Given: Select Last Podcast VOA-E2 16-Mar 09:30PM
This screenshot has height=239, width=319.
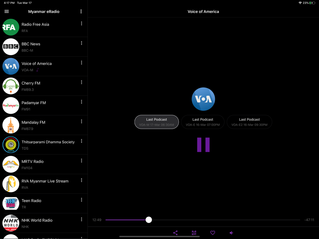Looking at the screenshot, I should 249,122.
